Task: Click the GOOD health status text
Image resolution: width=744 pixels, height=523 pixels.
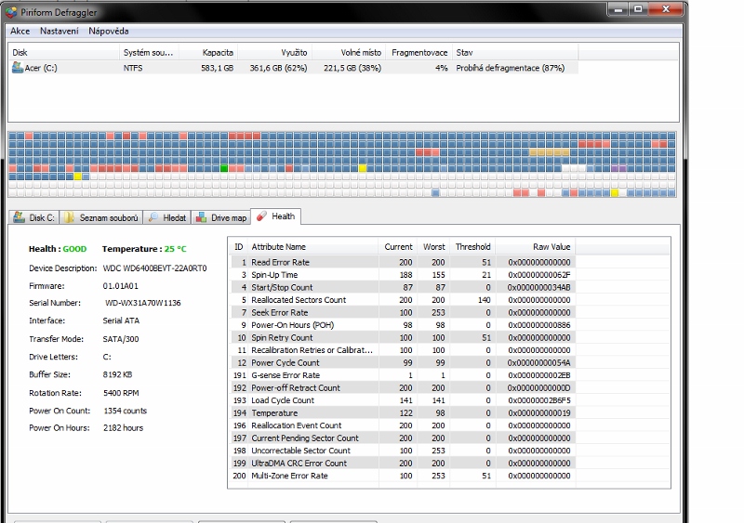Action: [75, 249]
